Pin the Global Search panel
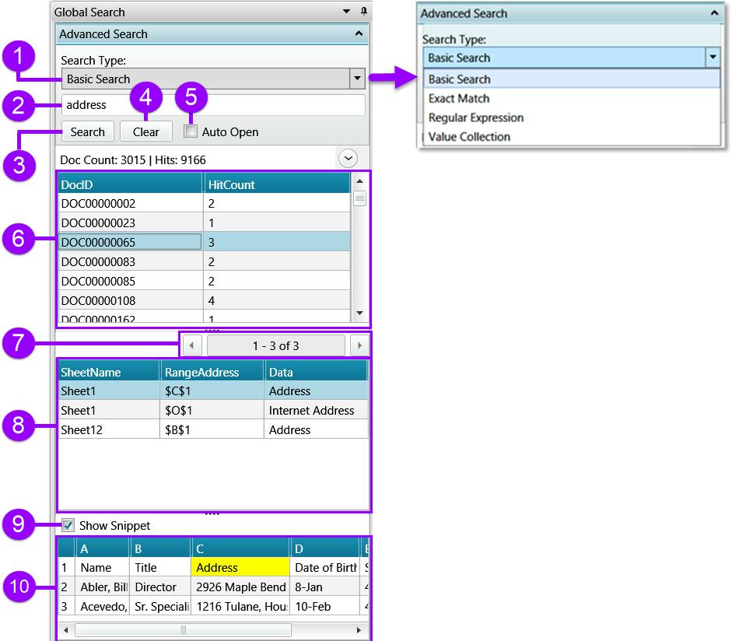Viewport: 732px width, 641px height. (363, 11)
